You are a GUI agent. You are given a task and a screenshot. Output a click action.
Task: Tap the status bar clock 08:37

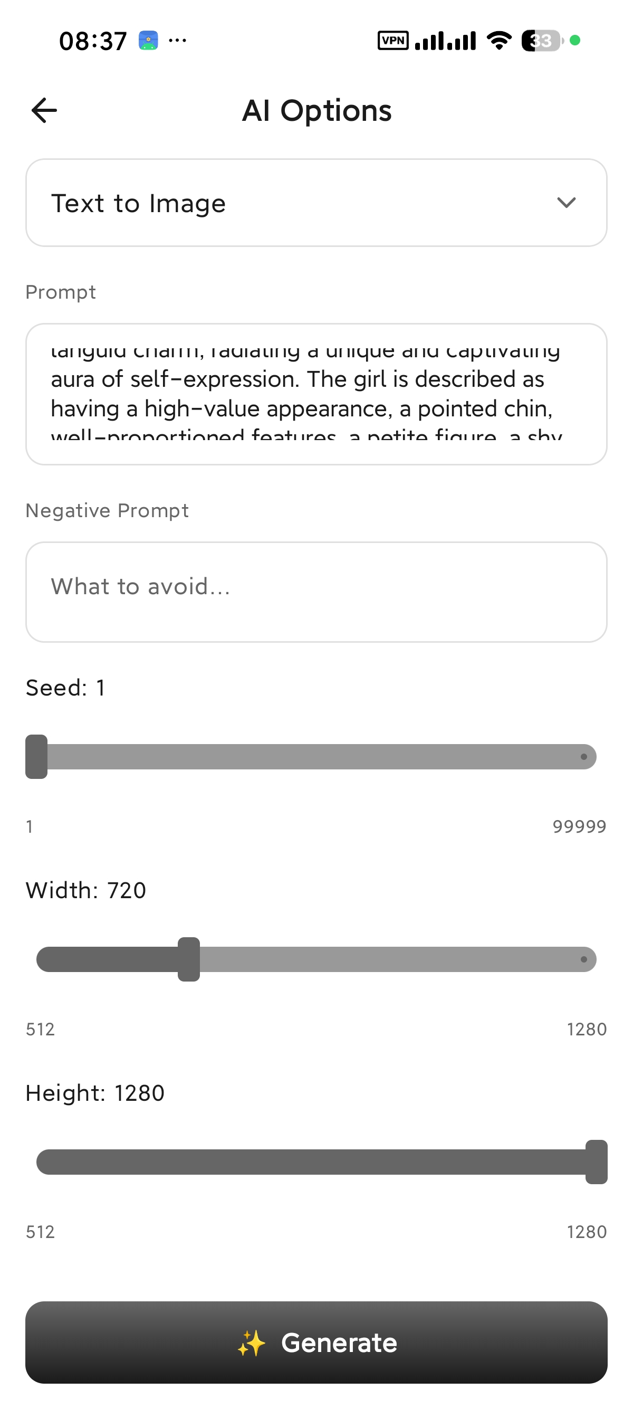pyautogui.click(x=93, y=42)
